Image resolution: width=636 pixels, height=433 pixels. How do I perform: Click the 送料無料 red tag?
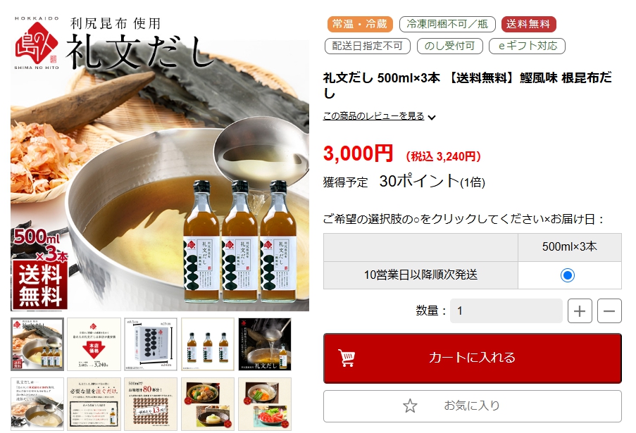[x=528, y=25]
